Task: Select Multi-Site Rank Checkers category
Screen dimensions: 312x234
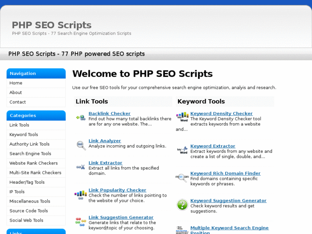Action: coord(36,173)
